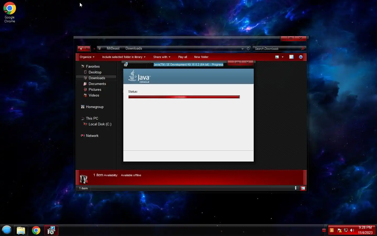
Task: Show hidden tray icons arrow
Action: (x=324, y=230)
